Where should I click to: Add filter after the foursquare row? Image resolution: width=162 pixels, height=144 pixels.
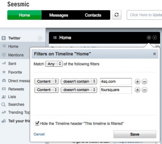click(137, 90)
